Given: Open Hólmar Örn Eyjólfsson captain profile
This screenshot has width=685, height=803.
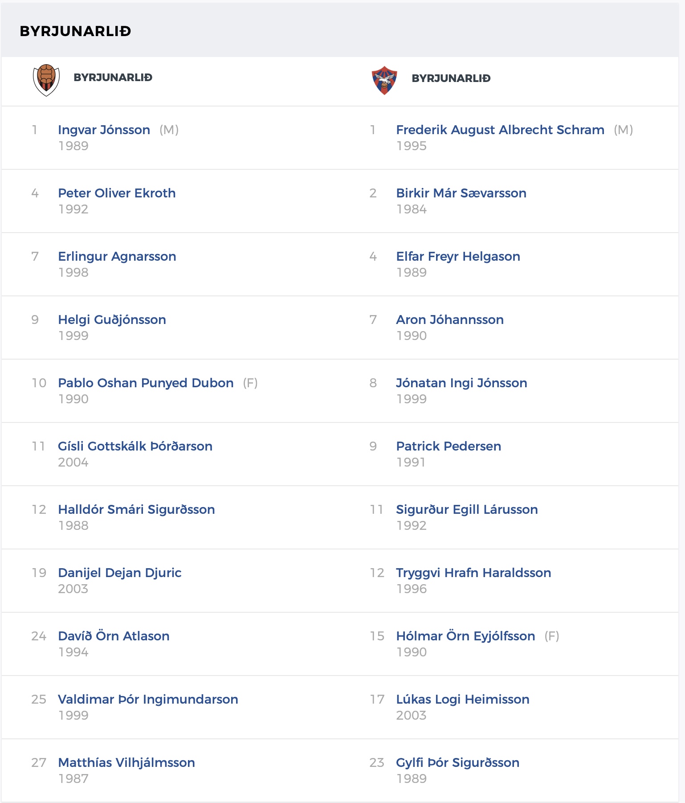Looking at the screenshot, I should (466, 636).
